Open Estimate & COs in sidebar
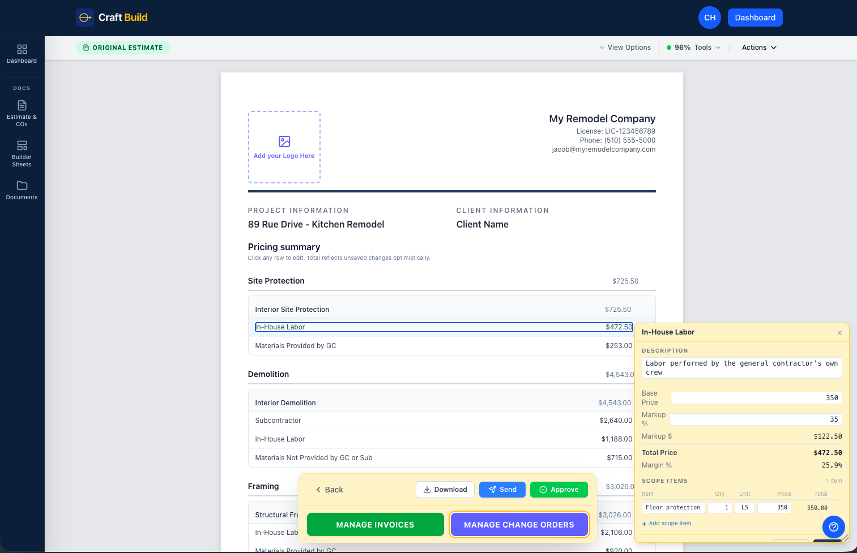Screen dimensions: 857x553 coord(22,113)
